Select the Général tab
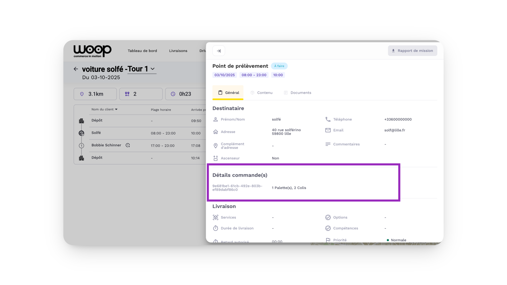The height and width of the screenshot is (285, 507). point(228,93)
